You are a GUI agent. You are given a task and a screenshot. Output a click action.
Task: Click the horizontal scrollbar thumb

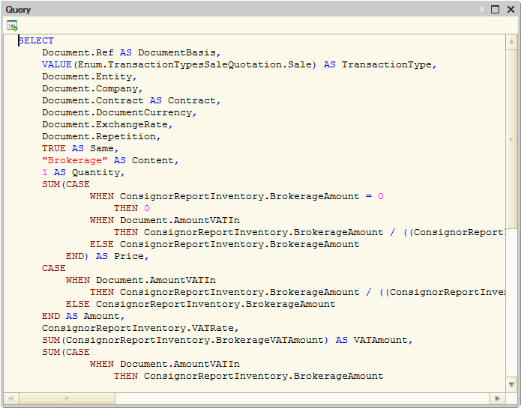(x=67, y=398)
